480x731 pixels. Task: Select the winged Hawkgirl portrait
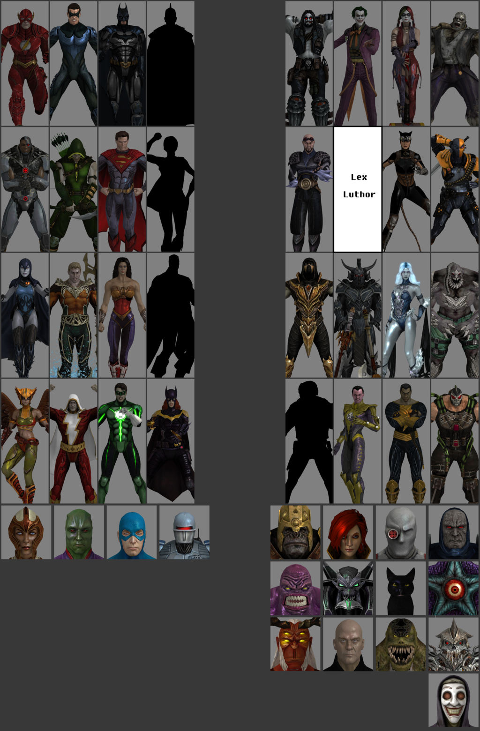25,441
